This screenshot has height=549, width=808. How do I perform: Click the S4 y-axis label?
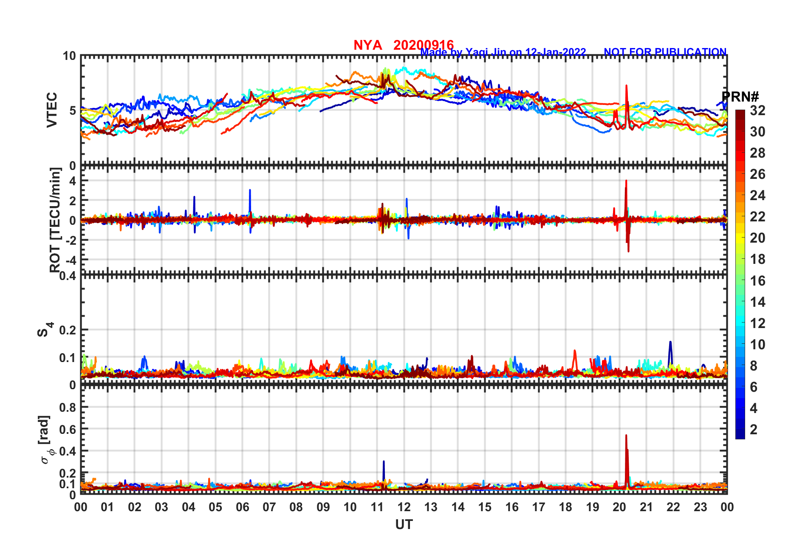[45, 329]
